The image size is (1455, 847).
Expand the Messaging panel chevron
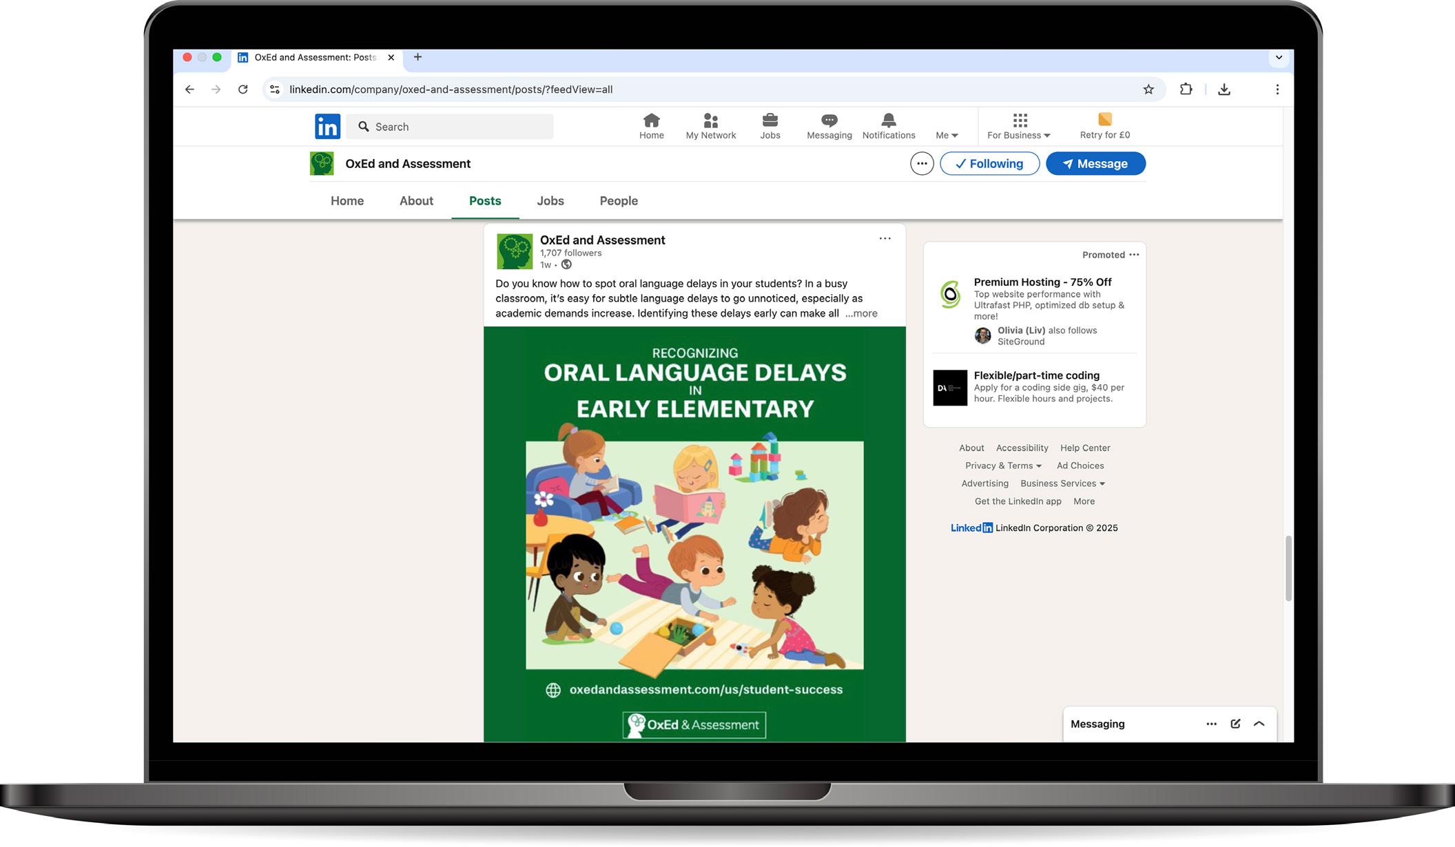[x=1259, y=724]
